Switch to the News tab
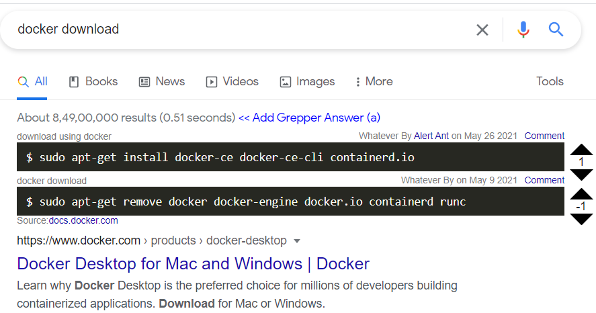 coord(162,81)
